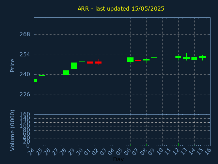
Task: Click the green candlestick for day 14
Action: [194, 58]
